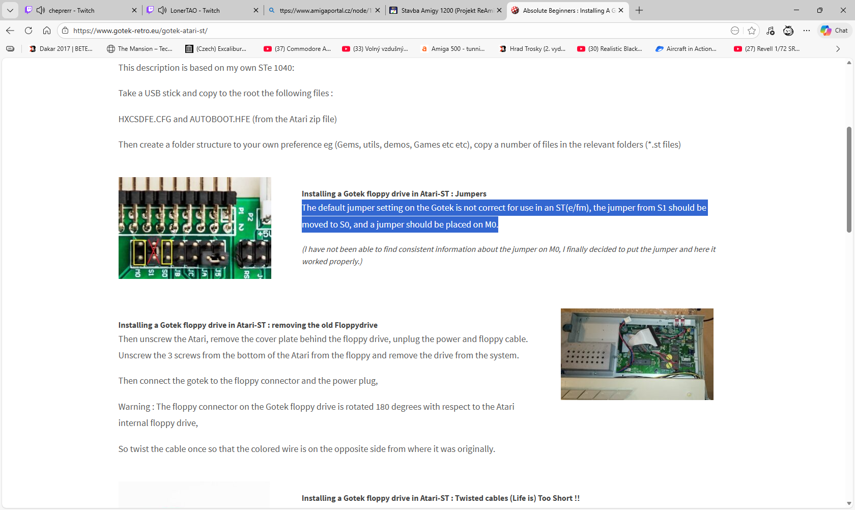This screenshot has width=855, height=510.
Task: View site information lock icon
Action: click(65, 31)
